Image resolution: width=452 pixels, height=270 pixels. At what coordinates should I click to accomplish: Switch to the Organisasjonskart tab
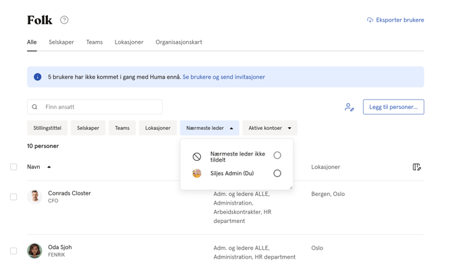click(x=179, y=42)
